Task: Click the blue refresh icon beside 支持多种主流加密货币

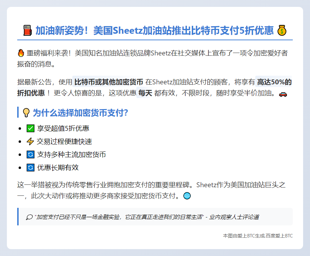Action: (x=30, y=154)
